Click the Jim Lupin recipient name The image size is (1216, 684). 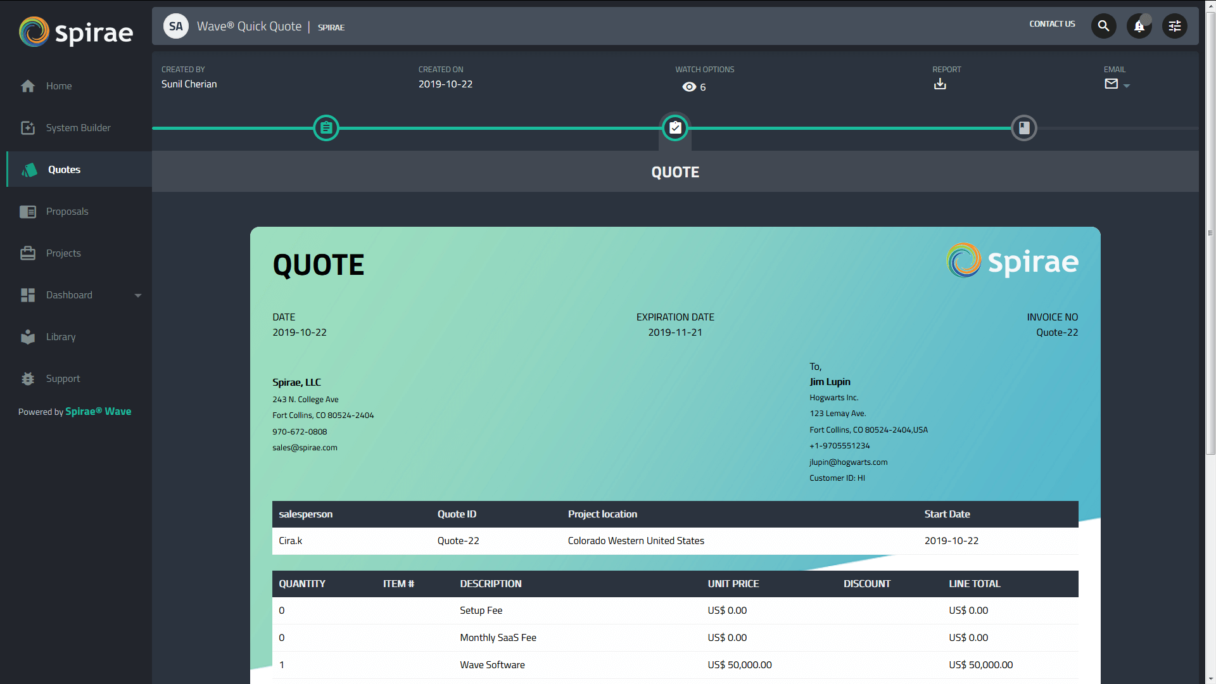pos(830,382)
